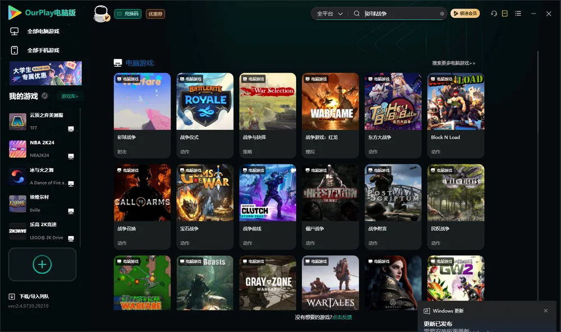The image size is (561, 332).
Task: Launch the LEGO 2K Drive game icon
Action: [x=17, y=231]
